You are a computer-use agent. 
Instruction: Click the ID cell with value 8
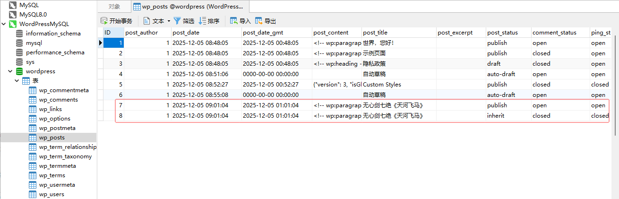click(113, 115)
